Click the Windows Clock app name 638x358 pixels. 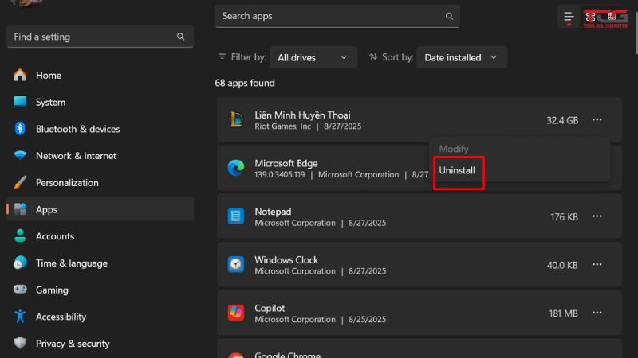click(286, 260)
